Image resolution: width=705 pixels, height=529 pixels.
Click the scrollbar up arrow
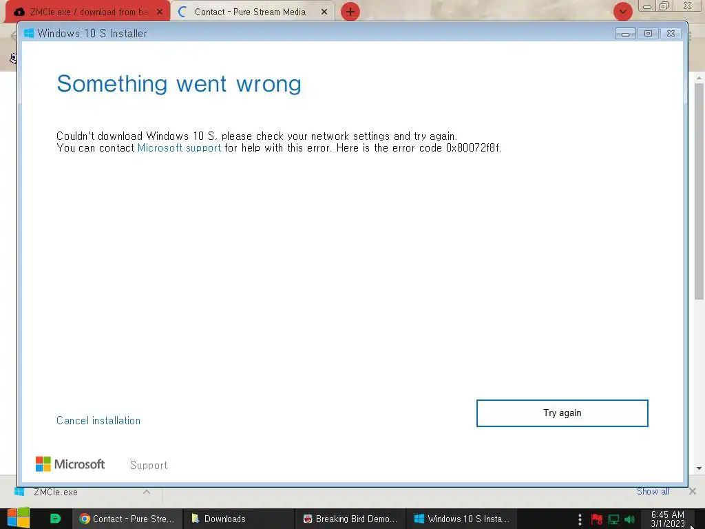(x=699, y=78)
